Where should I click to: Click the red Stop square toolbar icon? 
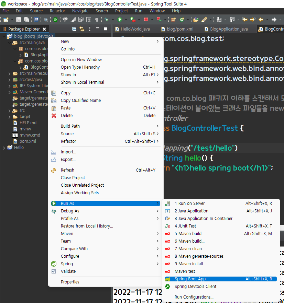coord(146,19)
